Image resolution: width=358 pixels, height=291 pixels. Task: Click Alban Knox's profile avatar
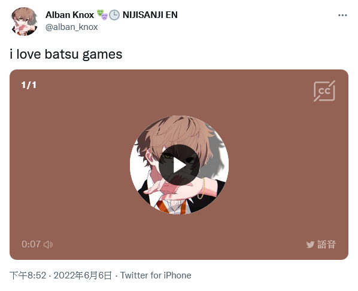(x=24, y=22)
